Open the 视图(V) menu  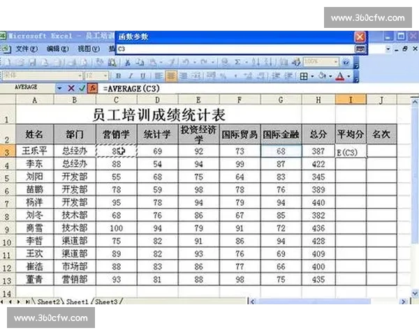[x=89, y=49]
